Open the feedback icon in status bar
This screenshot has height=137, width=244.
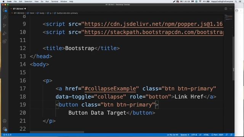pyautogui.click(x=227, y=135)
